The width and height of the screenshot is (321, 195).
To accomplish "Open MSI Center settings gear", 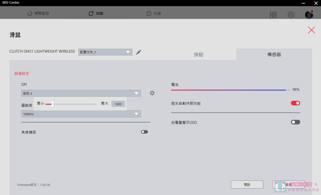I will click(x=291, y=15).
